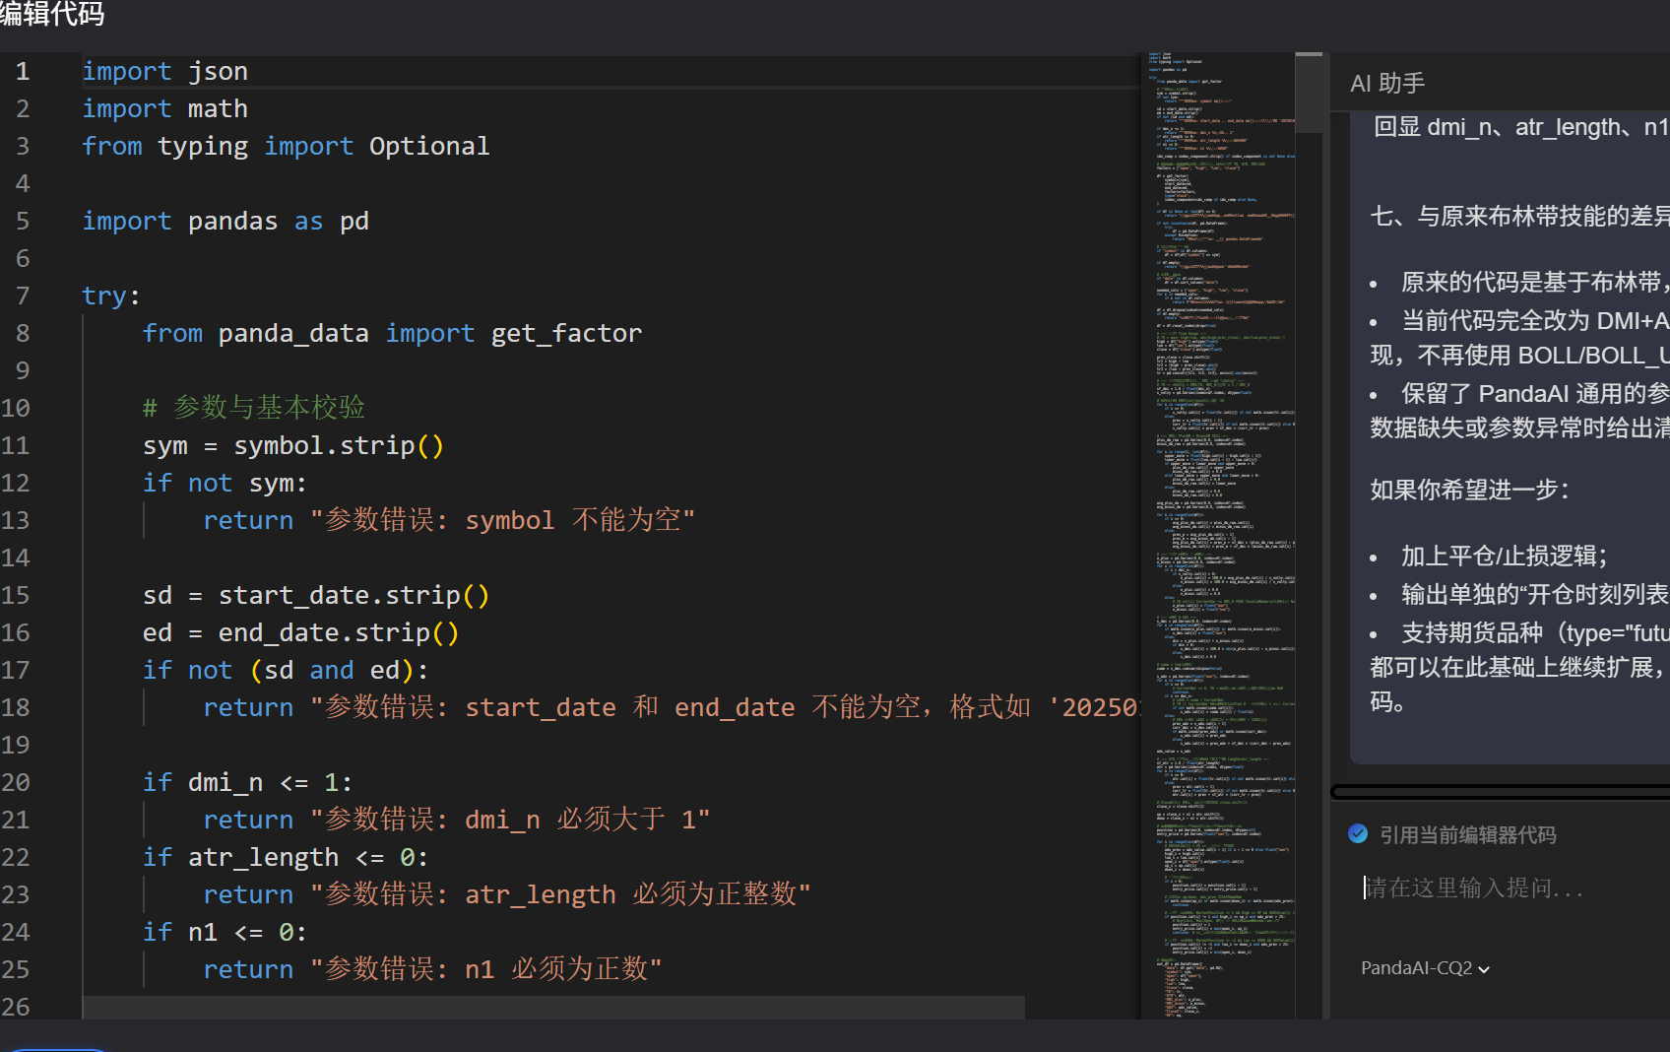Viewport: 1670px width, 1052px height.
Task: Click the chevron next to PandaAI-CQ2
Action: pos(1485,968)
